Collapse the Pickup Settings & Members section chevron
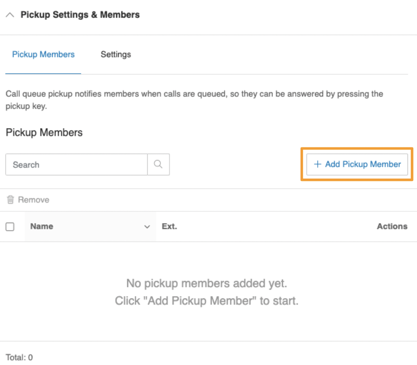The image size is (417, 365). (x=10, y=15)
